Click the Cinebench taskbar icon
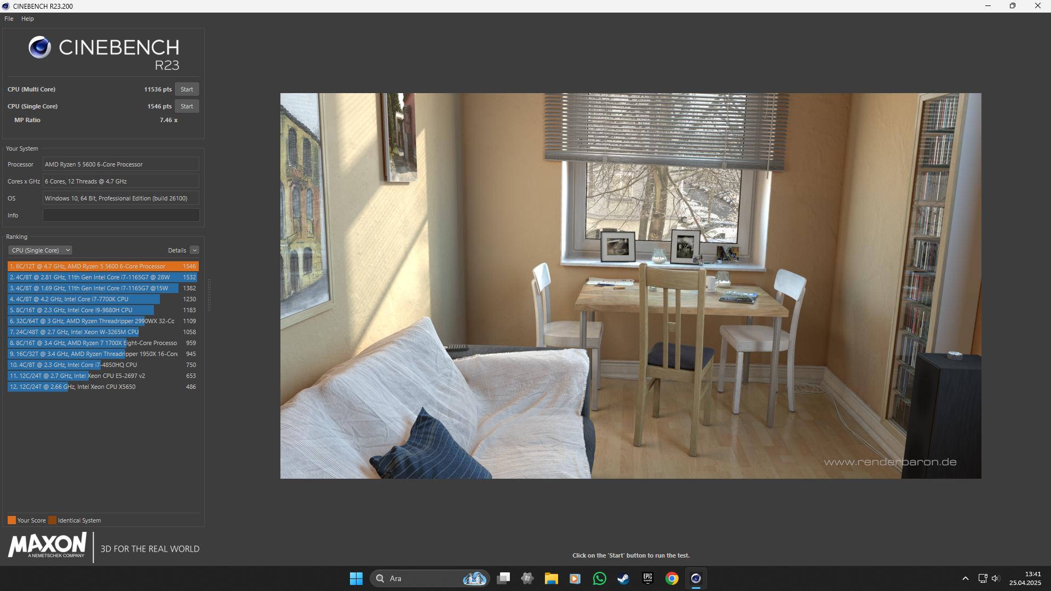Screen dimensions: 1051x591 point(696,578)
